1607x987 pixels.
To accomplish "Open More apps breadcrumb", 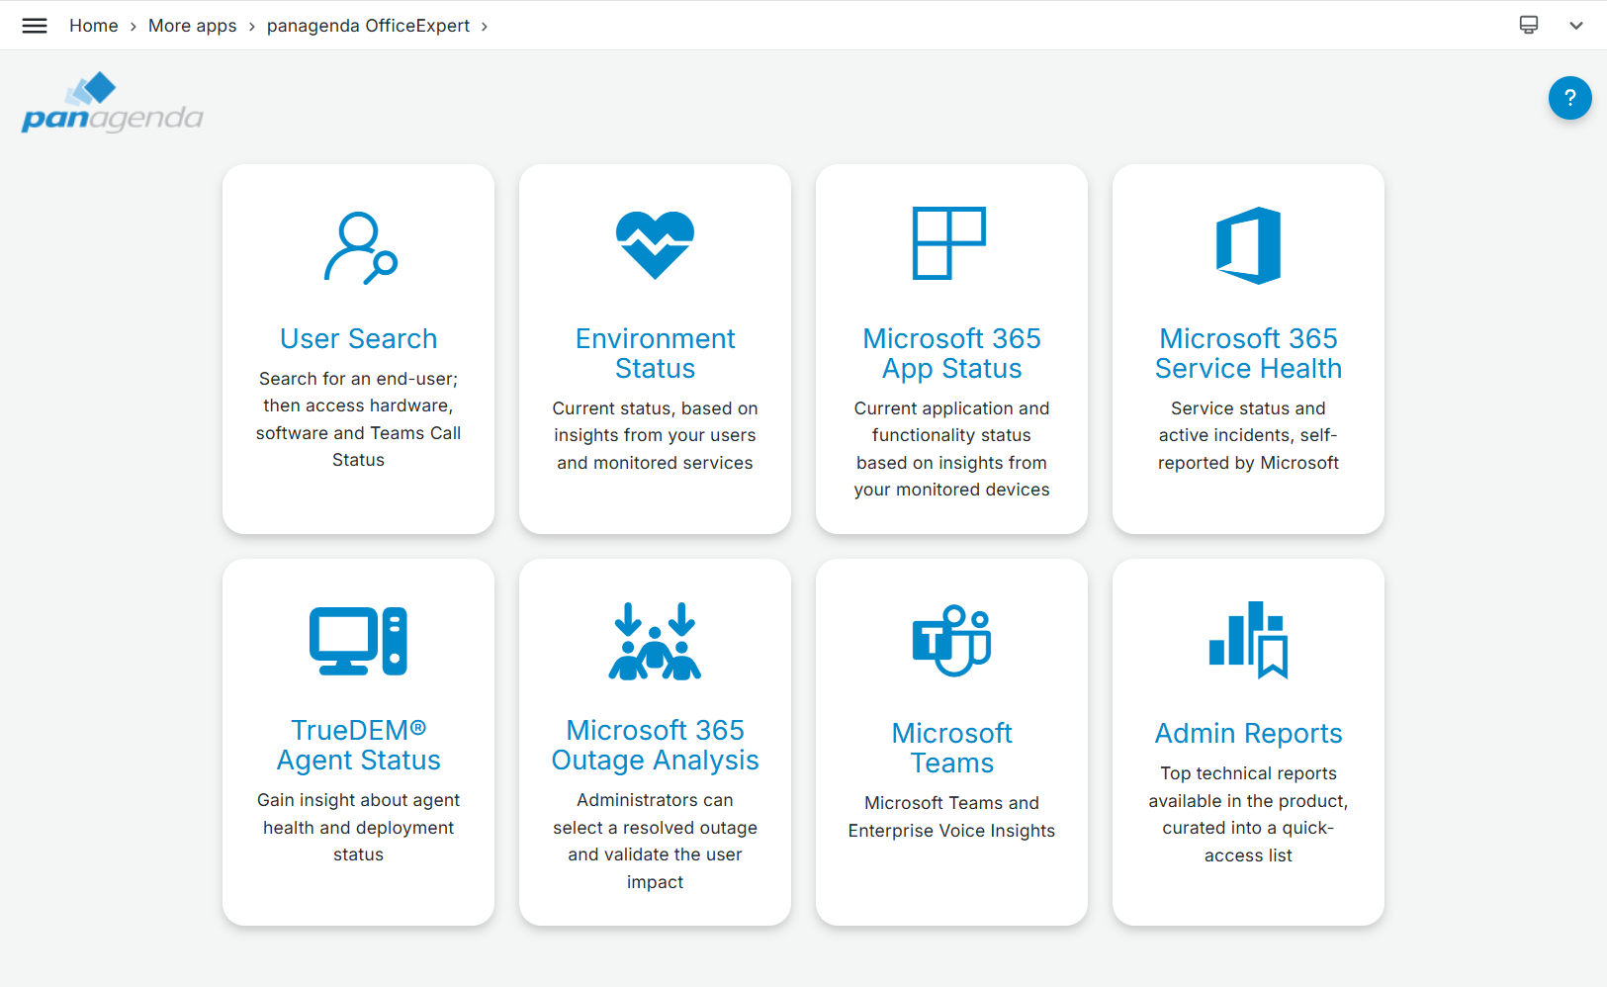I will click(x=193, y=26).
